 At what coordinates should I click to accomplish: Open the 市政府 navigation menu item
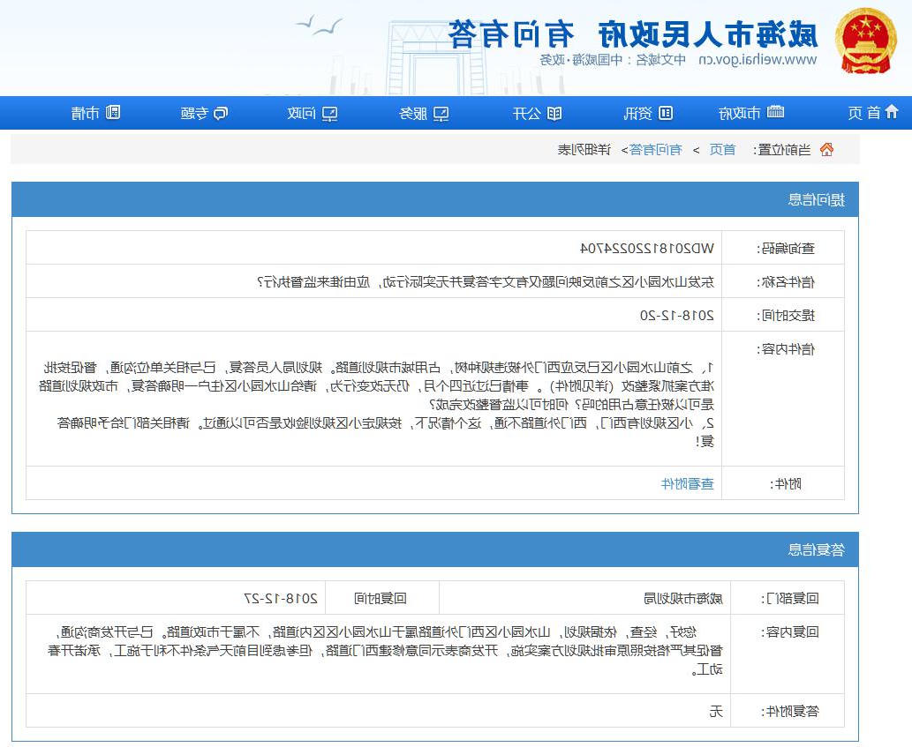click(x=751, y=113)
